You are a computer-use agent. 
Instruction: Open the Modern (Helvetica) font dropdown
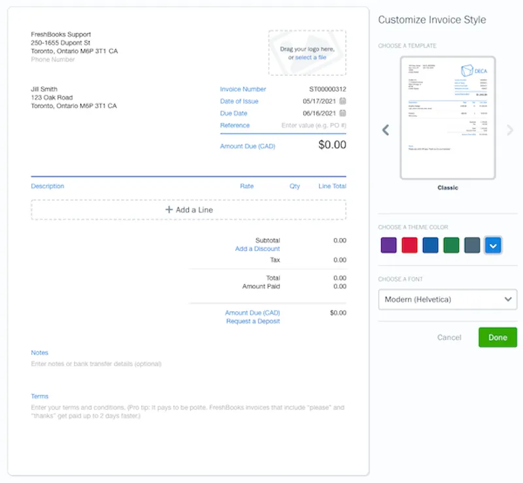447,299
